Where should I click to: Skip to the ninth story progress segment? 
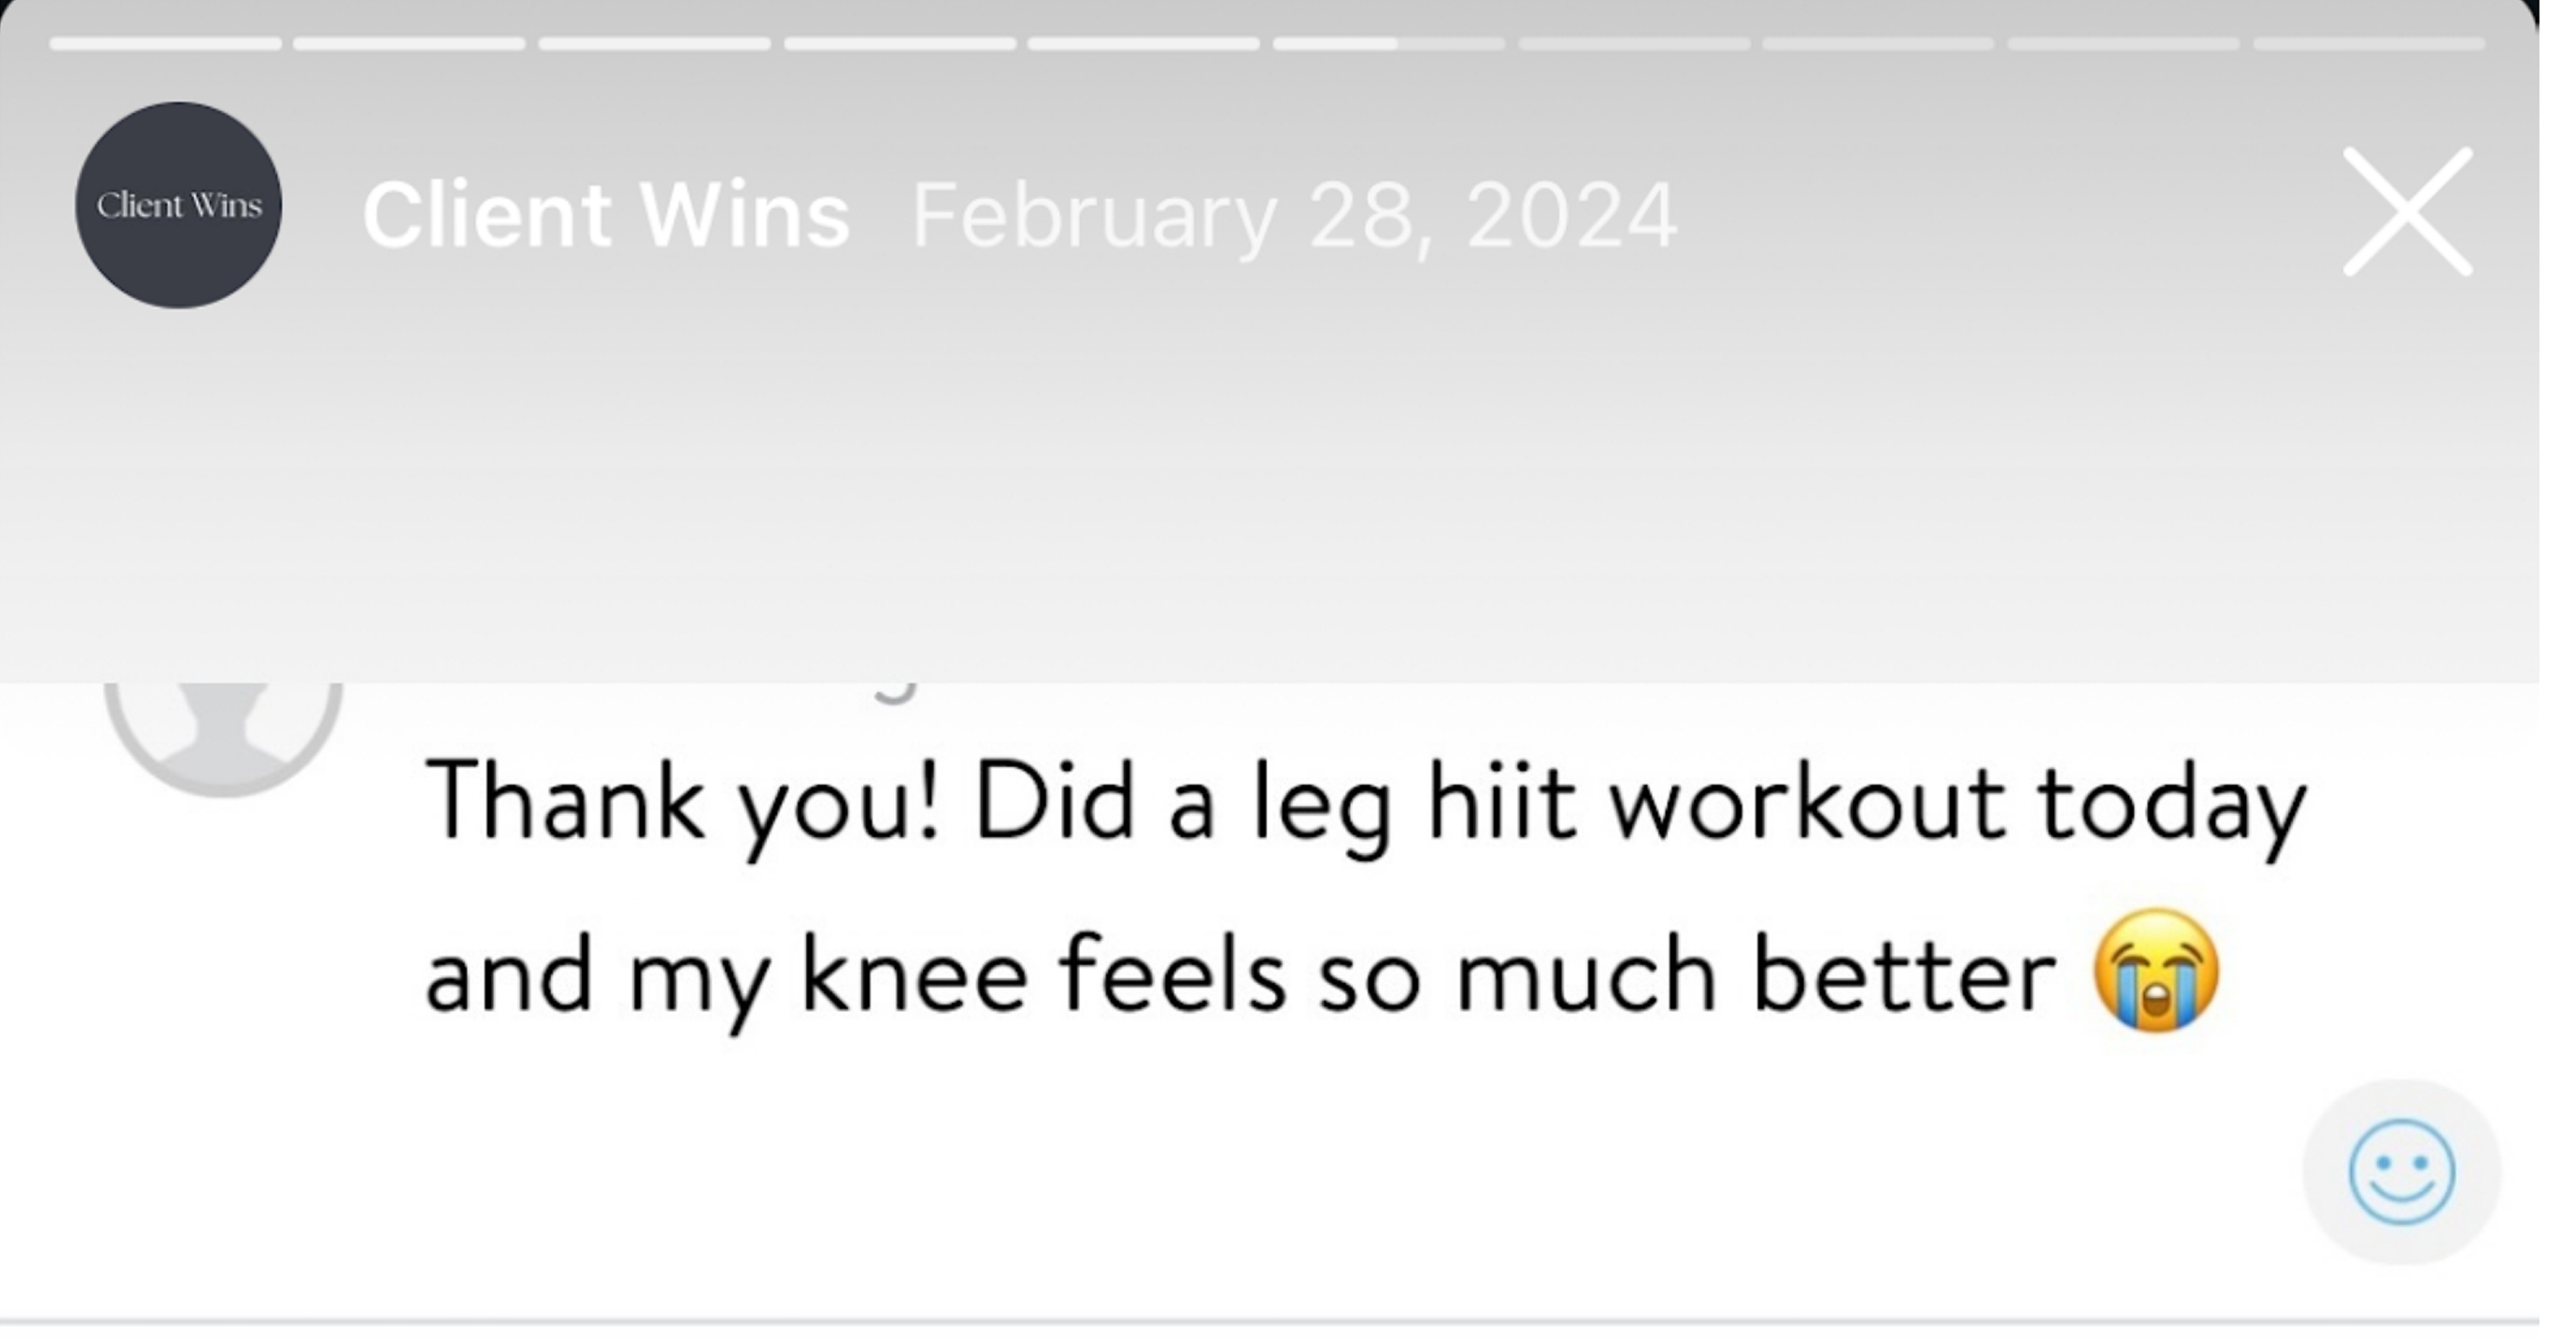point(2123,43)
